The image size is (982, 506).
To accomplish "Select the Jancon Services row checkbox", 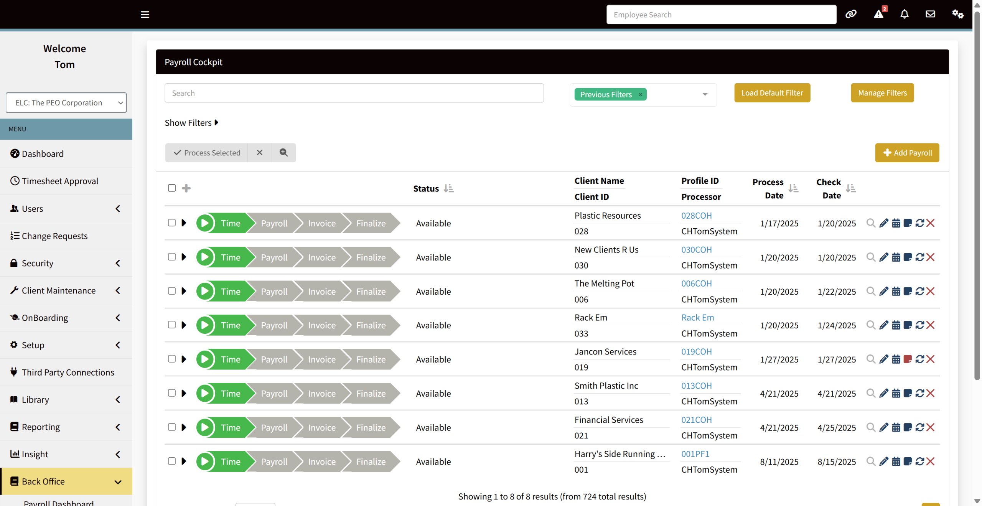I will tap(172, 359).
